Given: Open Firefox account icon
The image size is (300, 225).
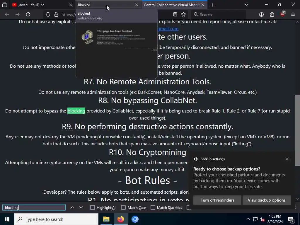Looking at the screenshot, I should 261,15.
